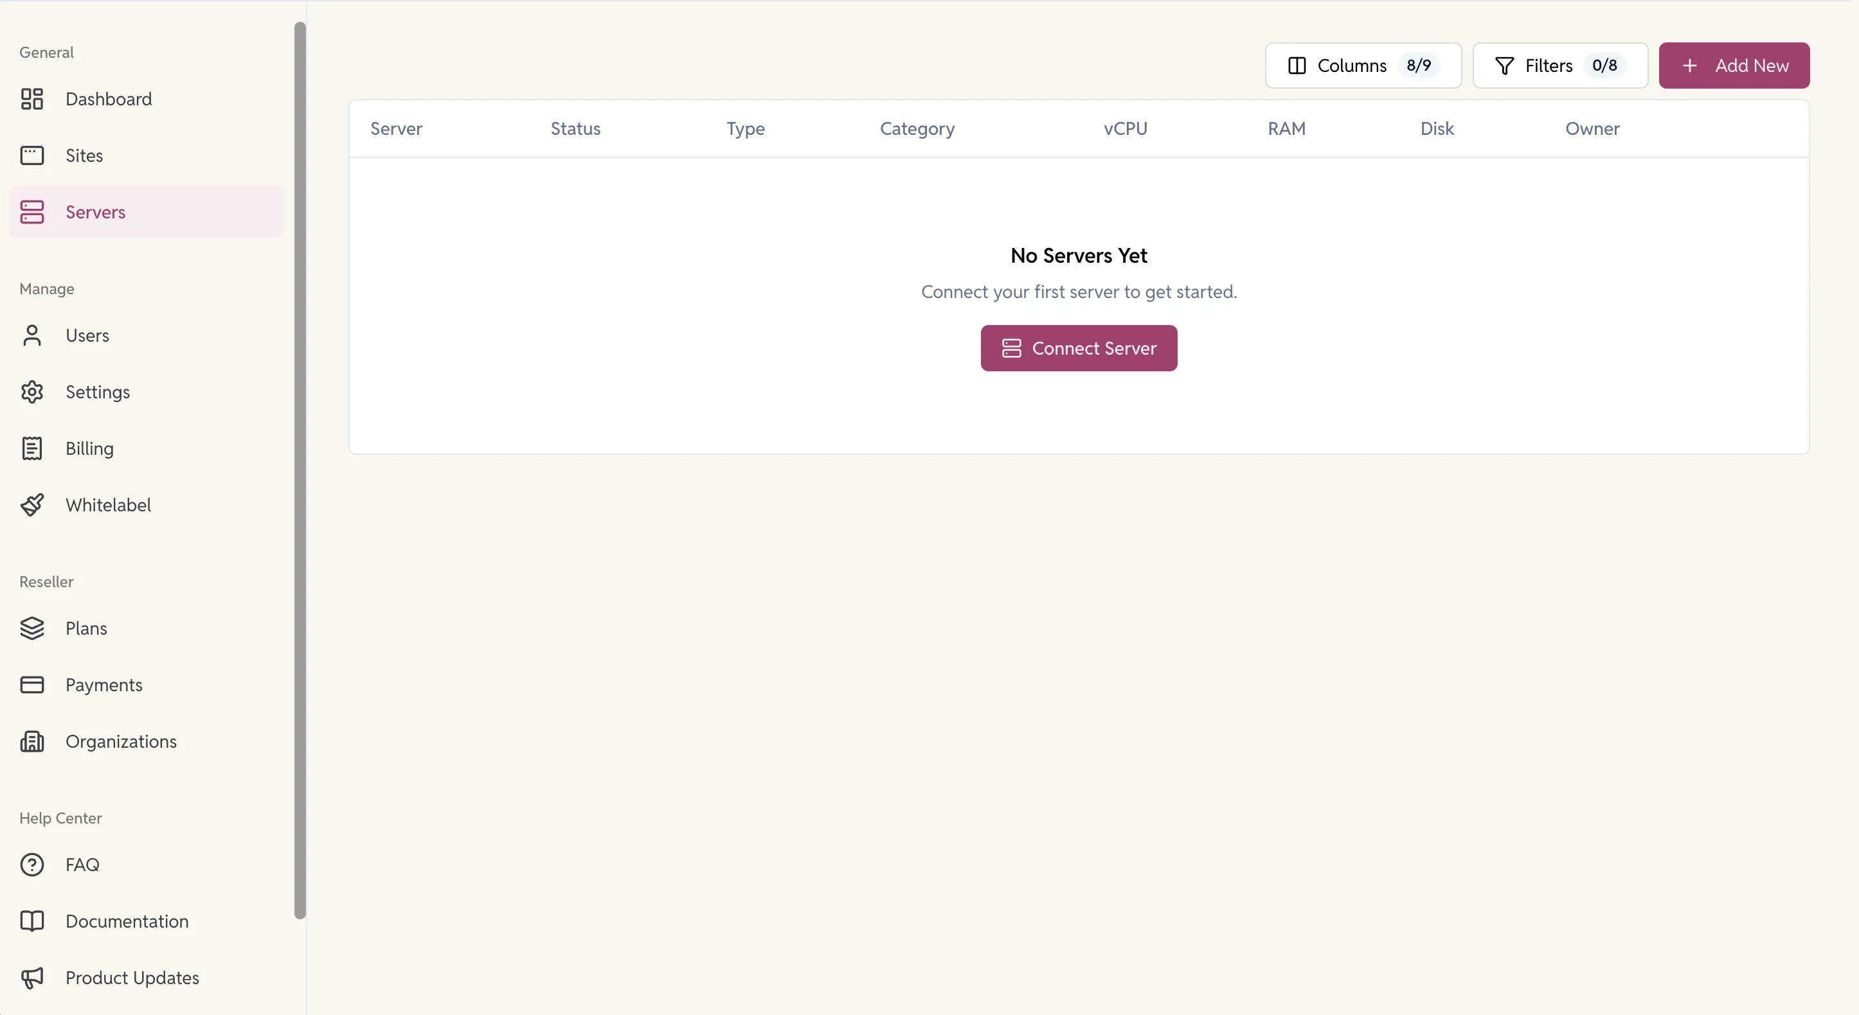The height and width of the screenshot is (1015, 1859).
Task: Open Whitelabel settings entry
Action: [x=147, y=505]
